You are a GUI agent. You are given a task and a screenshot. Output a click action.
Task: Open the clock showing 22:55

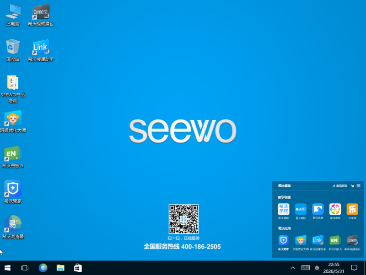coord(334,268)
